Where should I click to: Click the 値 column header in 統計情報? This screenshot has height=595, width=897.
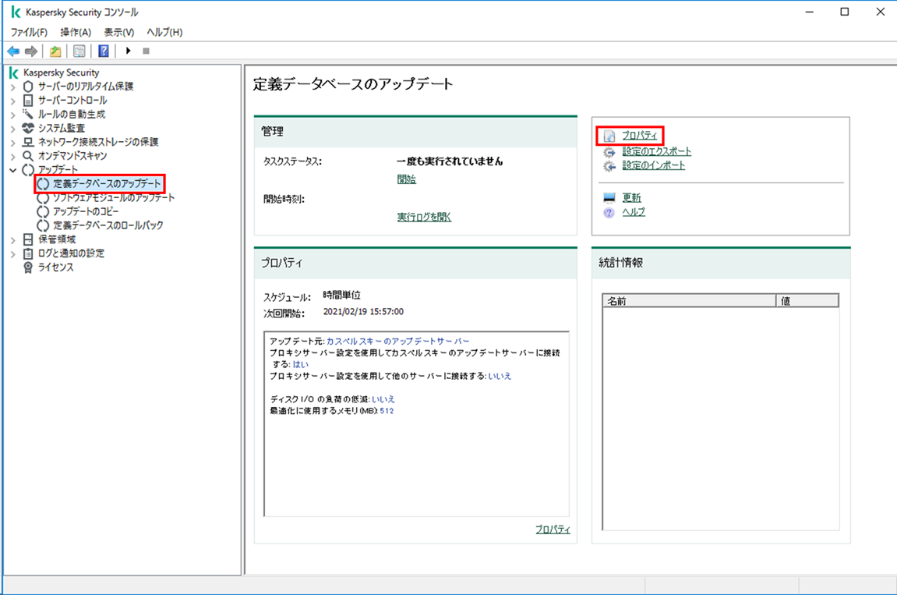click(x=807, y=301)
